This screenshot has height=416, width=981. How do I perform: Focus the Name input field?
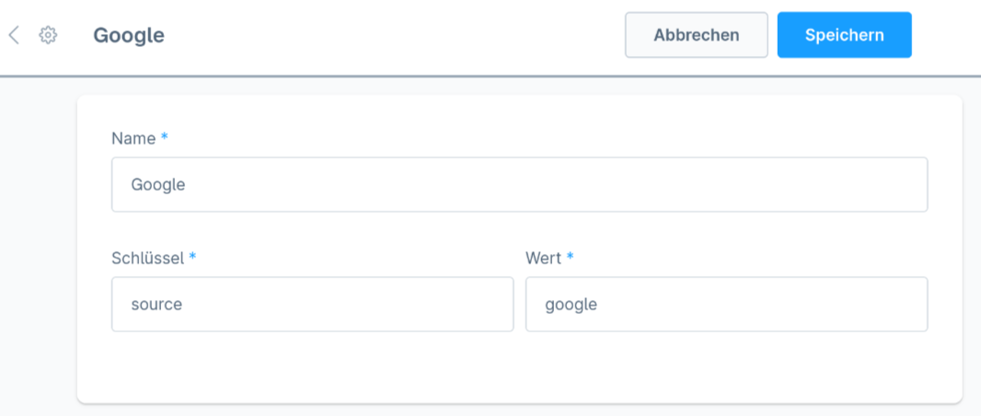(519, 184)
